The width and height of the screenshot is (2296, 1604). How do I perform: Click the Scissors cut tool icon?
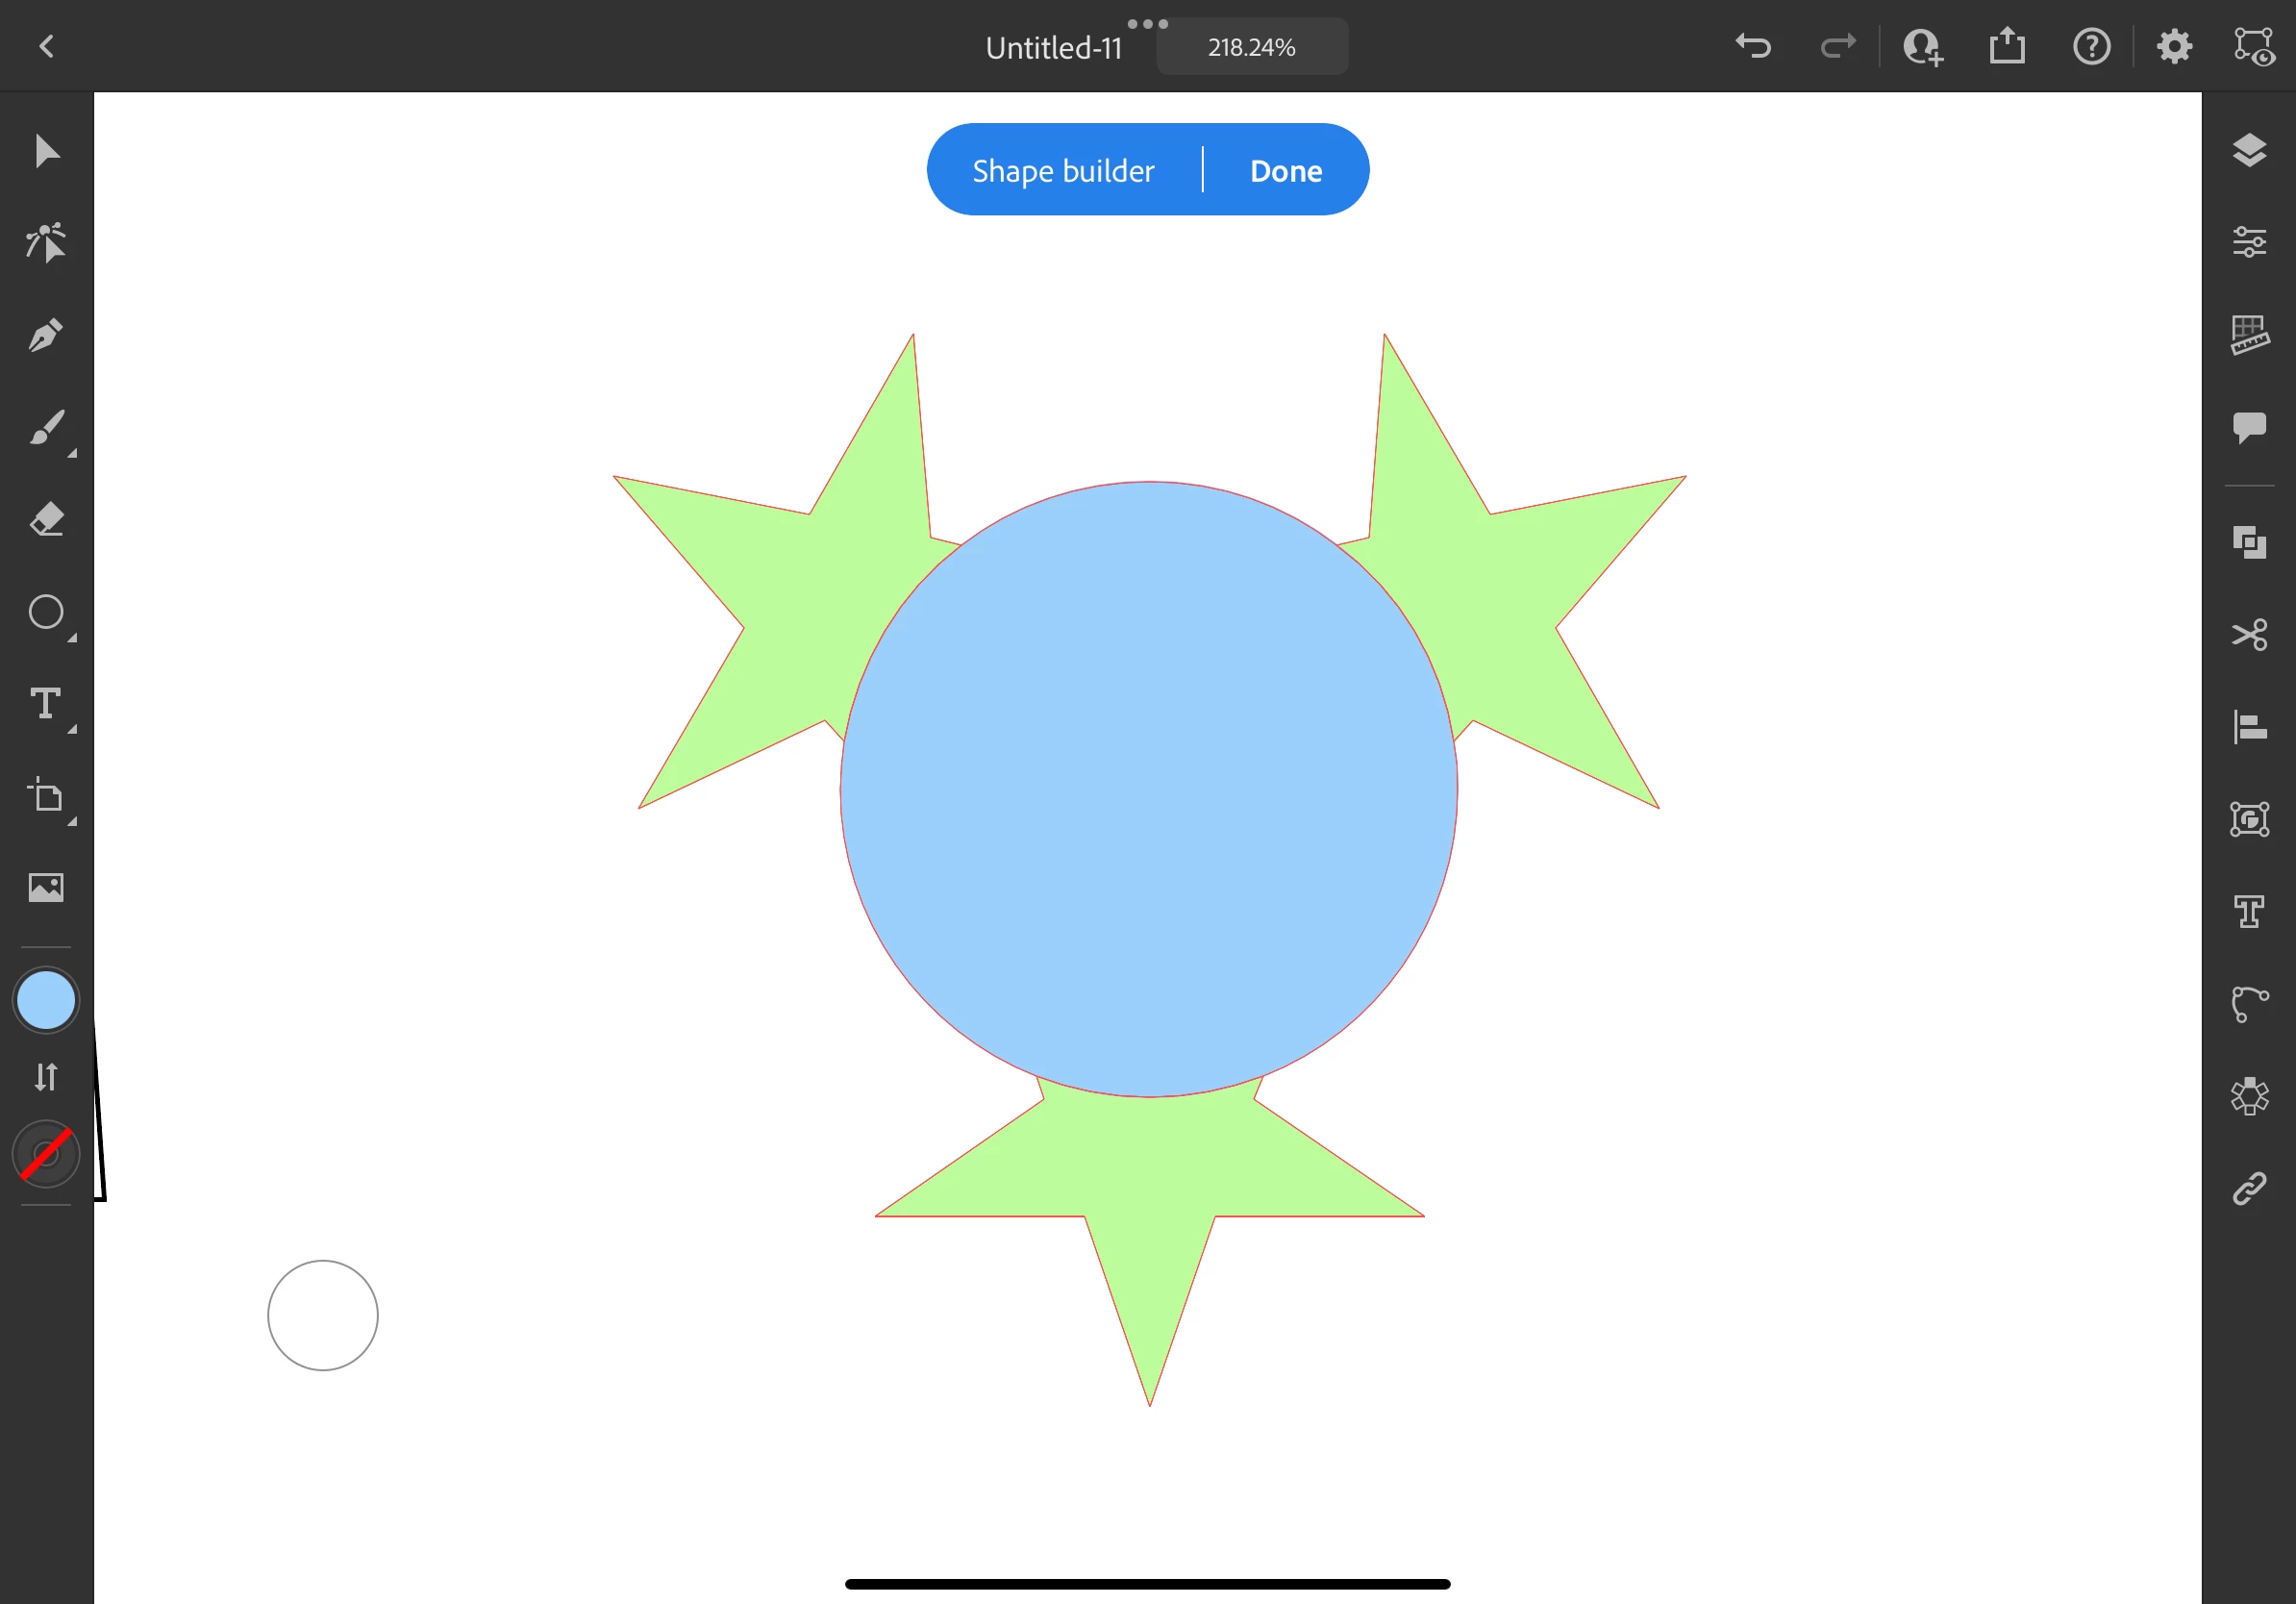(2249, 635)
